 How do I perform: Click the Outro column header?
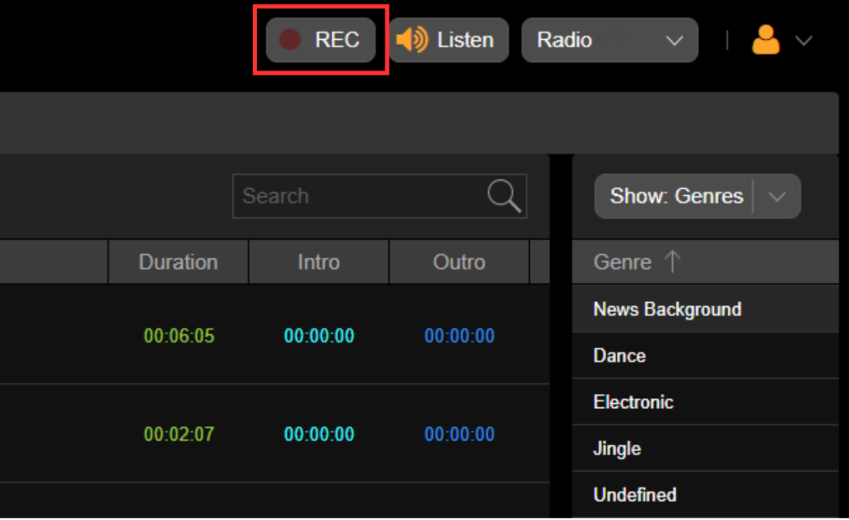[458, 262]
